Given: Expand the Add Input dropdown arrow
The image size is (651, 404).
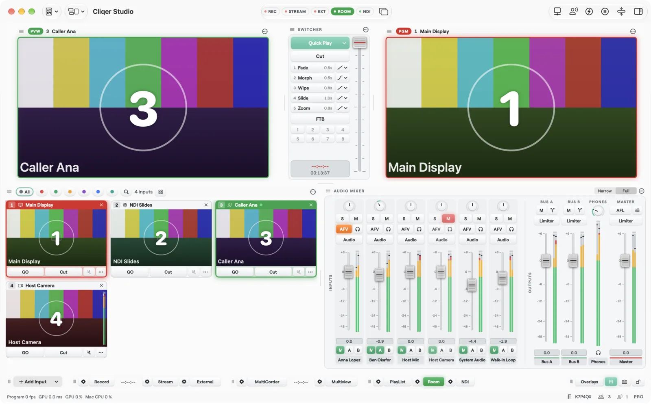Looking at the screenshot, I should 56,382.
